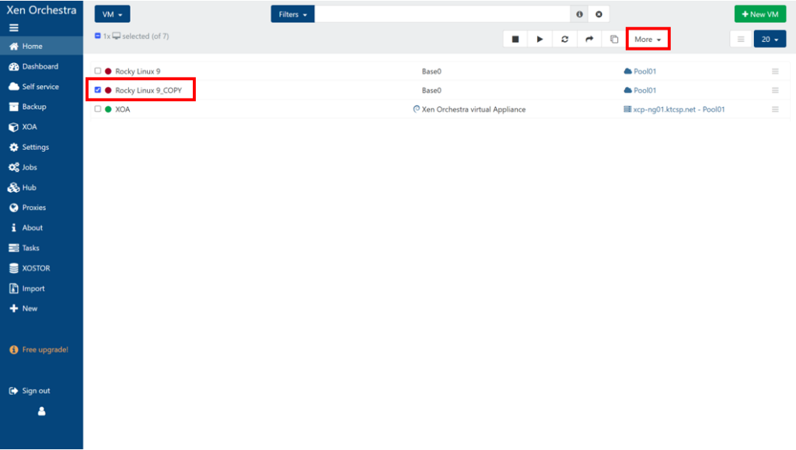Click the Copy VM icon
The height and width of the screenshot is (450, 796).
coord(614,40)
